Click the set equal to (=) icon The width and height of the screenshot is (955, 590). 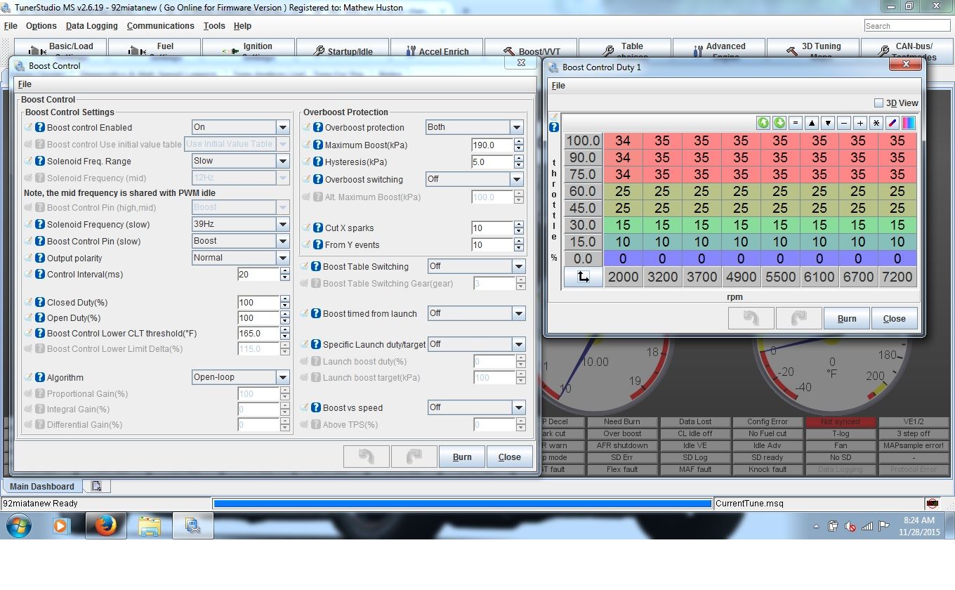pos(795,123)
